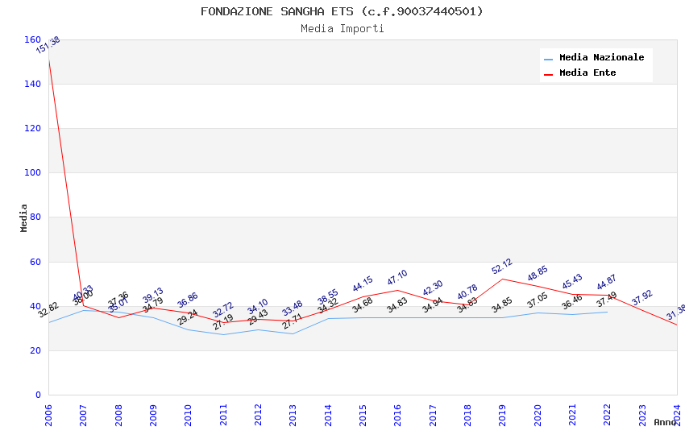
Task: Click the 151.38 peak value label
Action: pyautogui.click(x=48, y=45)
